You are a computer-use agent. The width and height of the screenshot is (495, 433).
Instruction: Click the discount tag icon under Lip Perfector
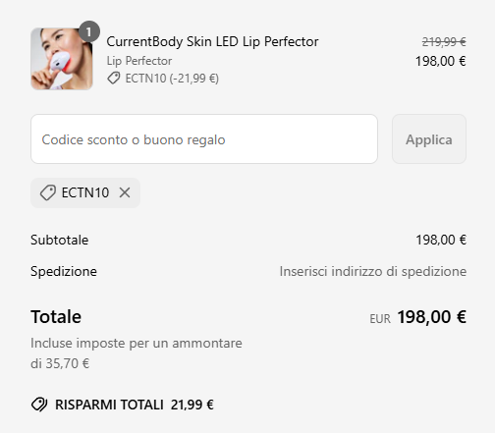click(x=114, y=79)
